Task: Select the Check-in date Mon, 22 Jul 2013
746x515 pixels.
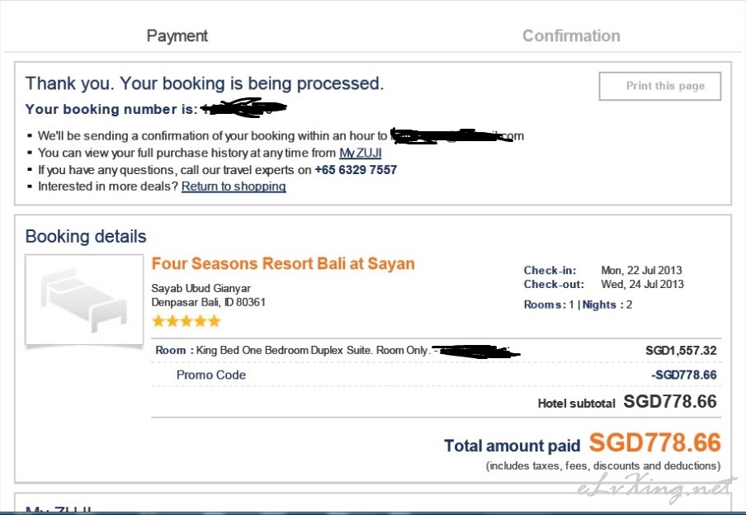Action: pyautogui.click(x=641, y=271)
